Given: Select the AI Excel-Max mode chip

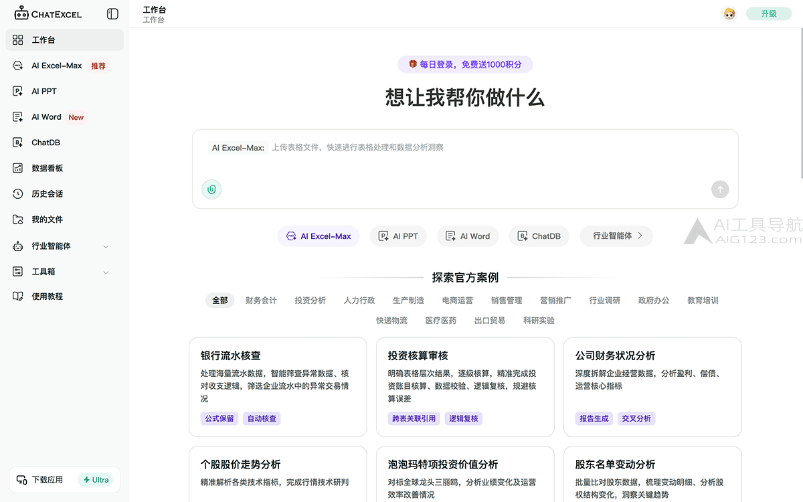Looking at the screenshot, I should click(x=319, y=236).
